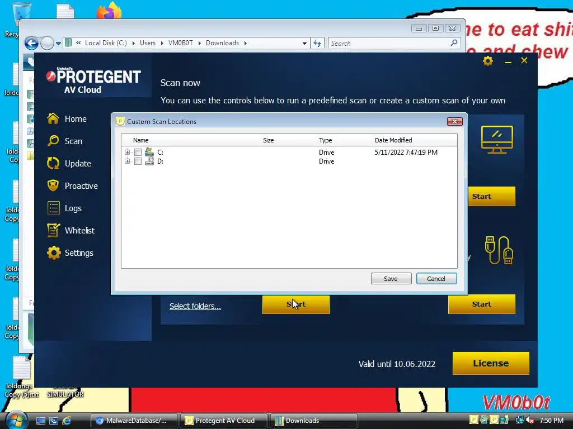Select the D: drive icon
Image resolution: width=573 pixels, height=429 pixels.
tap(149, 161)
